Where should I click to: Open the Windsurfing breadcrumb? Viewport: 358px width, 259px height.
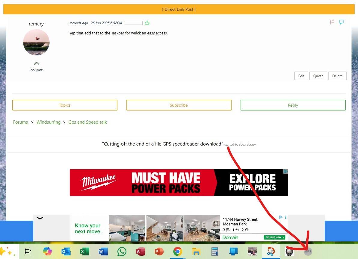48,122
